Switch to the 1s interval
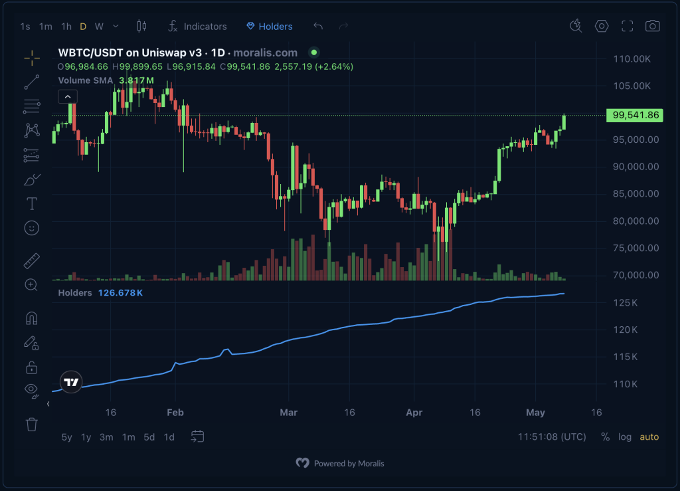The image size is (680, 491). (x=25, y=27)
